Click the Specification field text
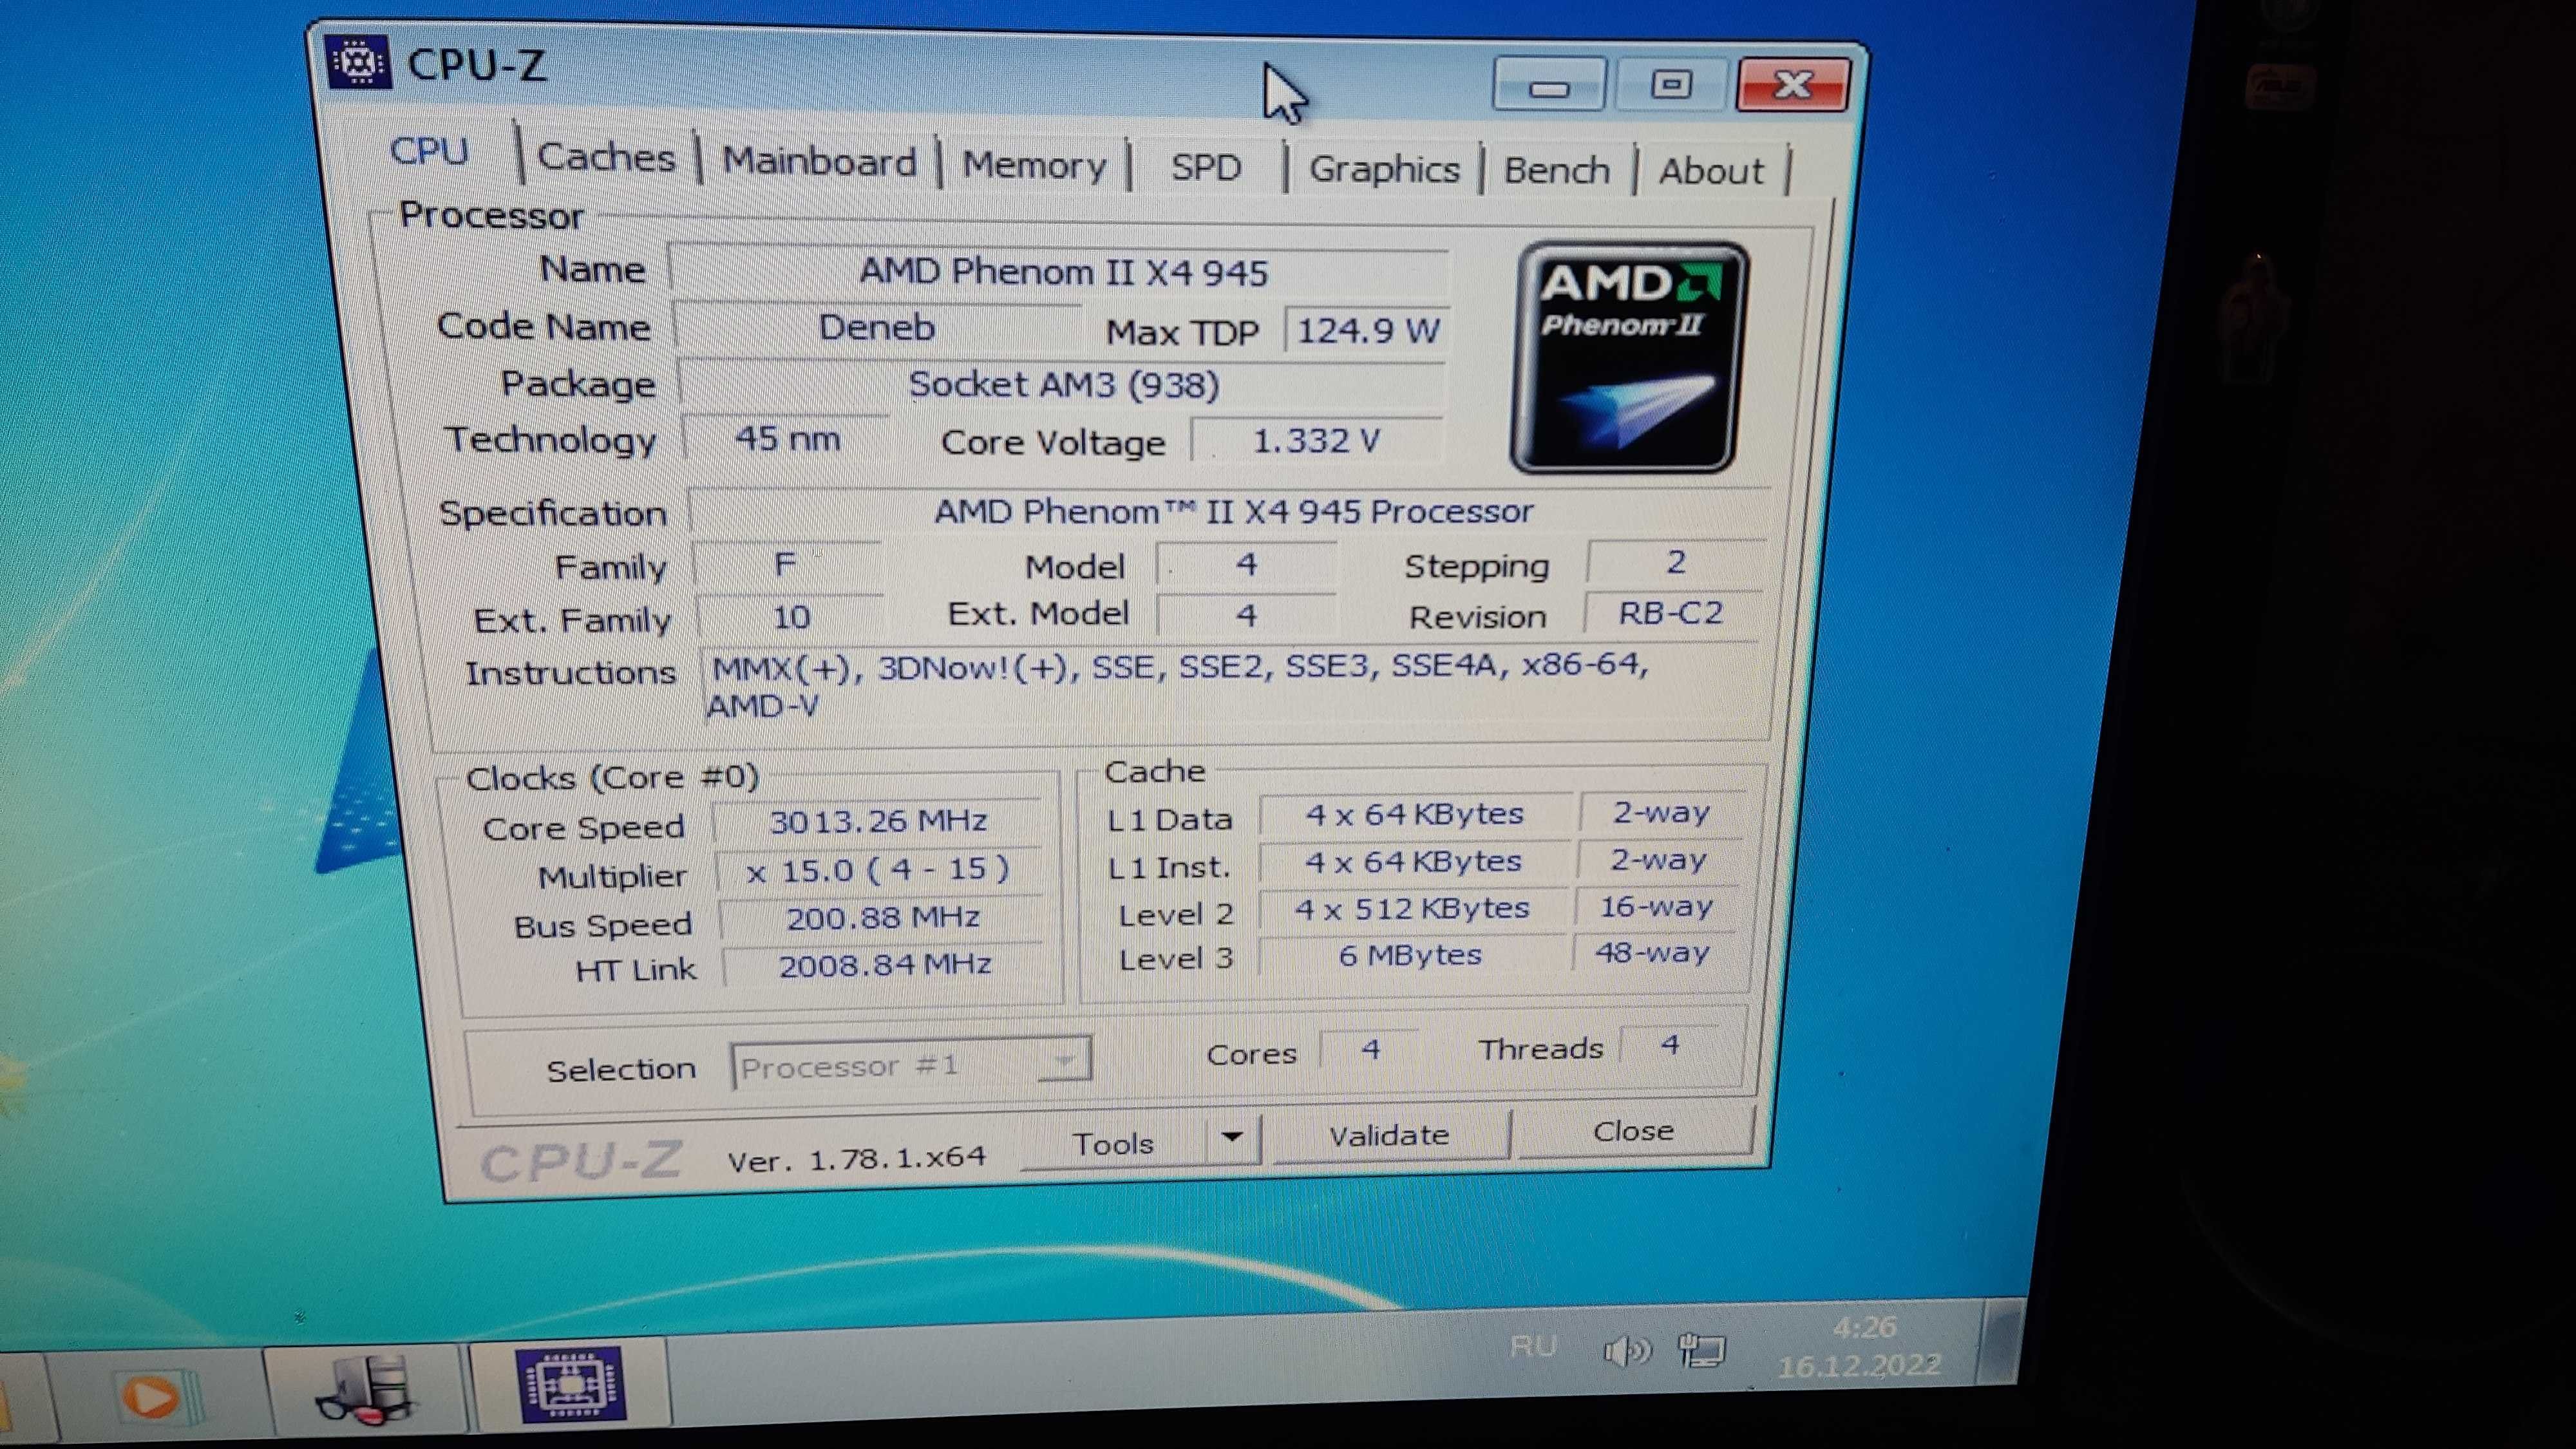 point(1232,511)
